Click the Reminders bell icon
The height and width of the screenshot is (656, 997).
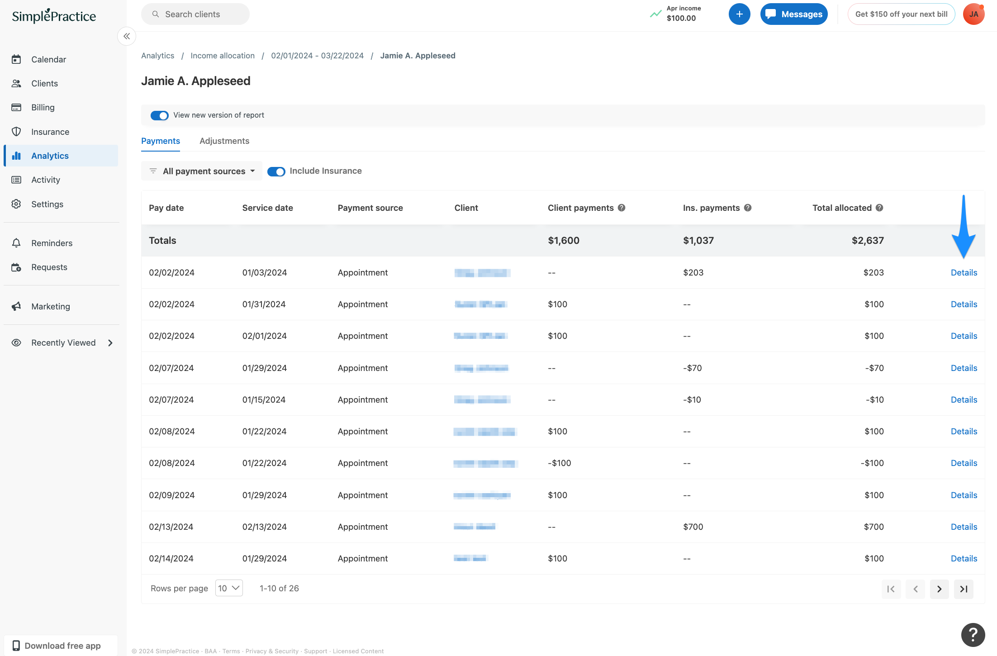tap(16, 243)
